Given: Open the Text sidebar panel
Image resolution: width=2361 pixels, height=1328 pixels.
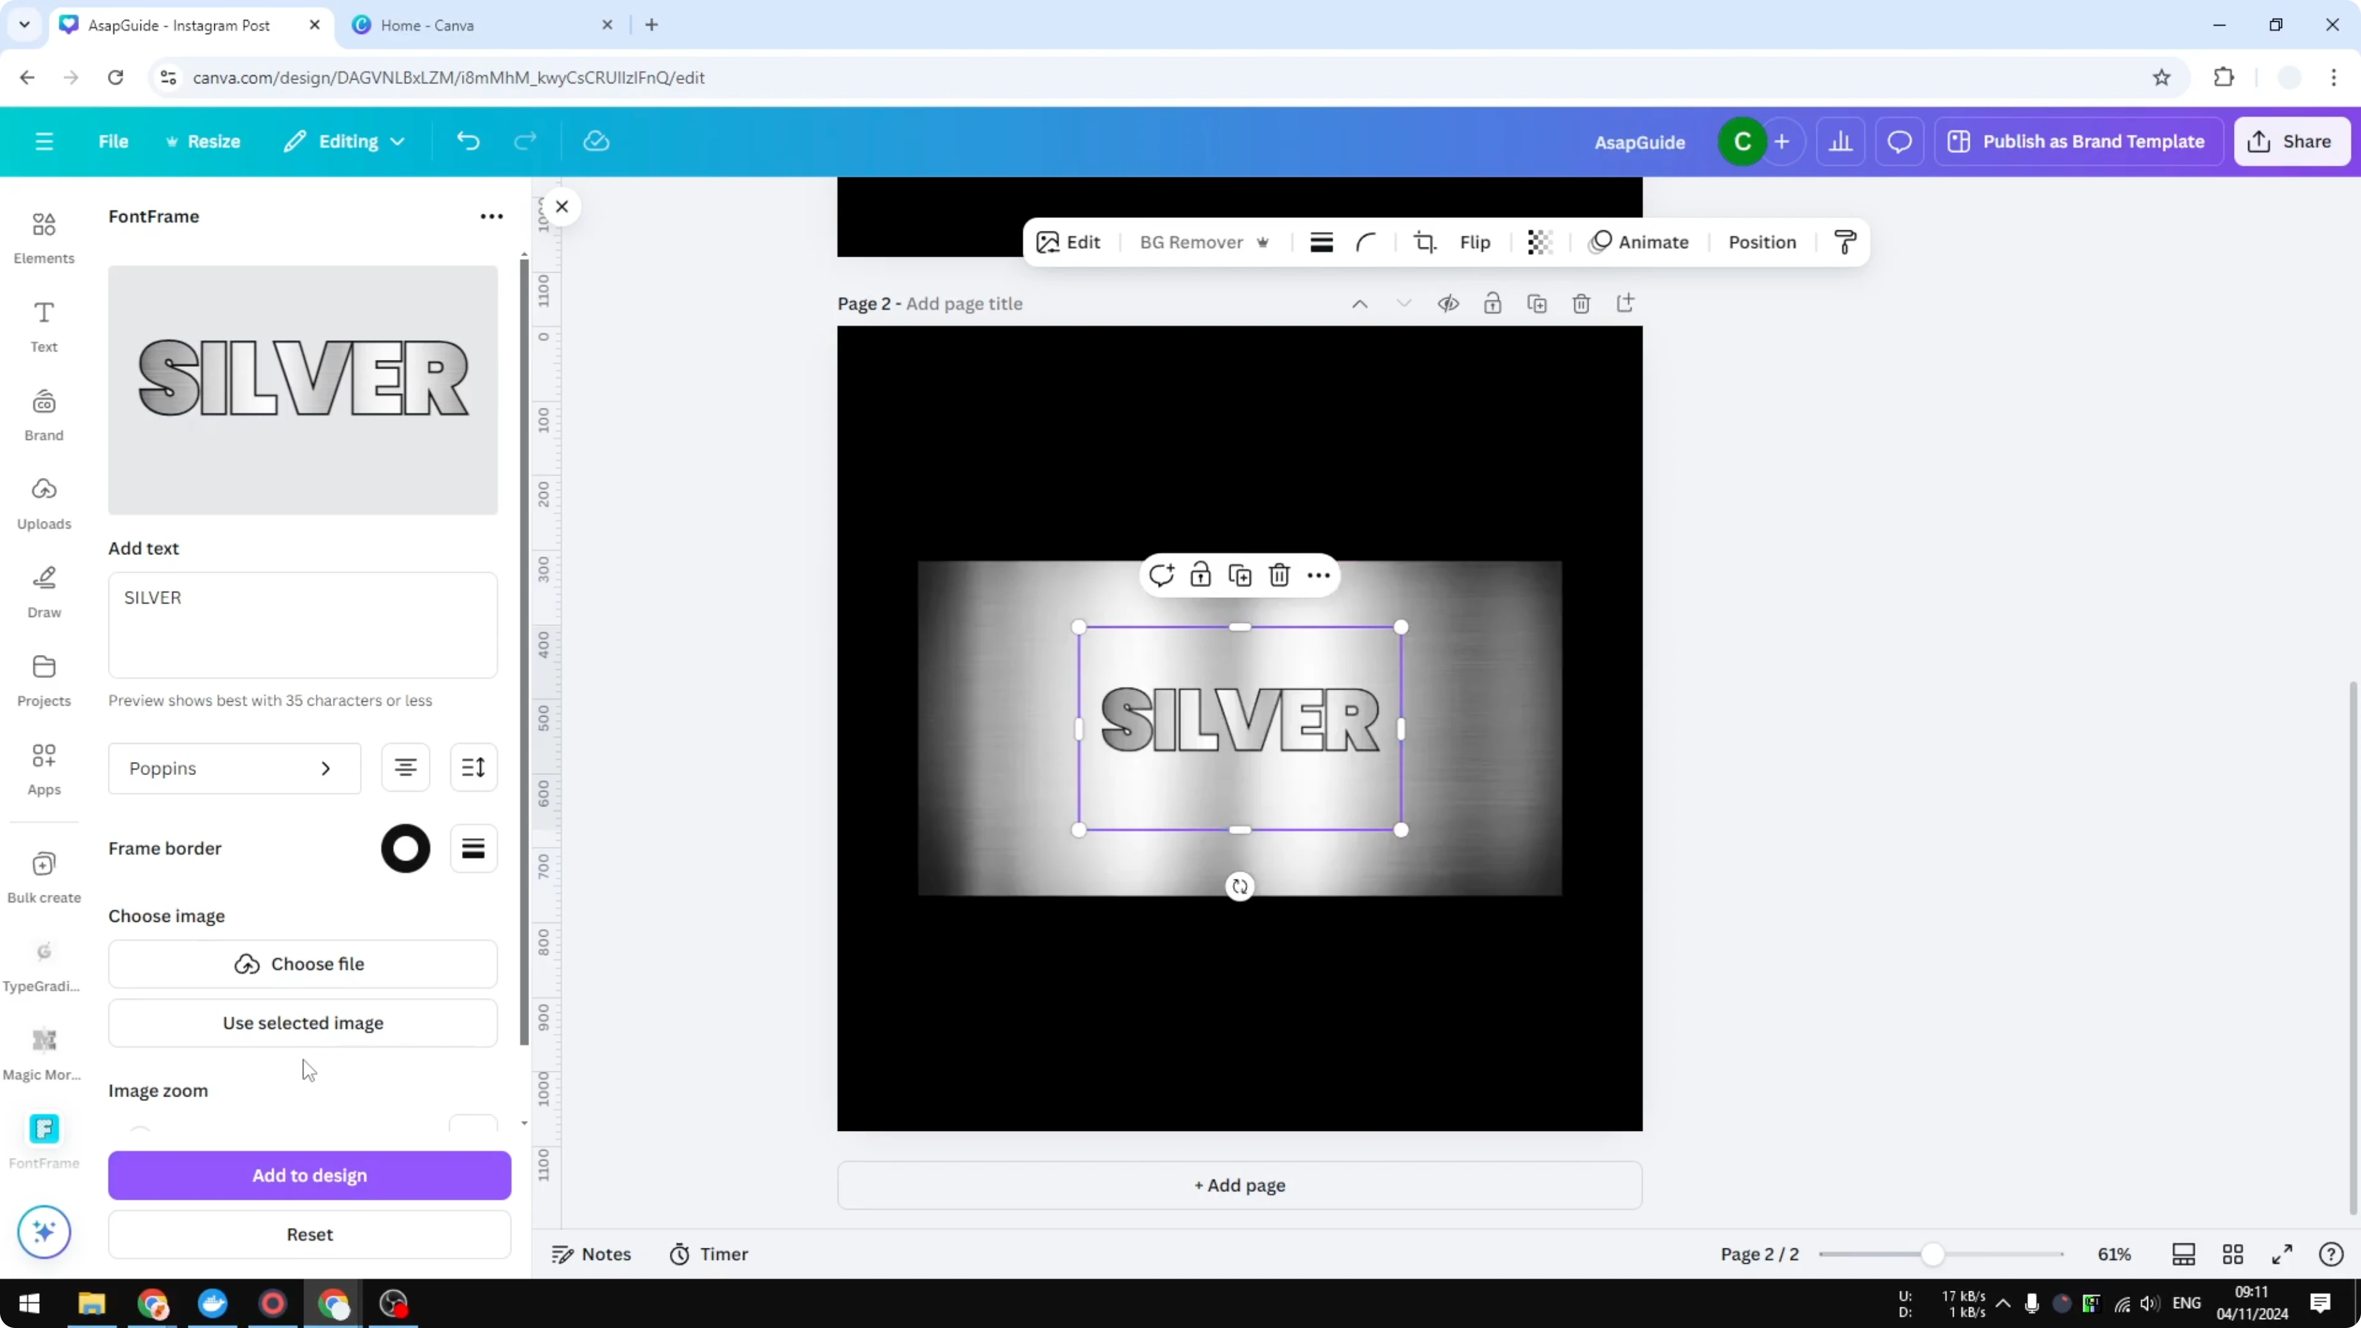Looking at the screenshot, I should point(44,327).
